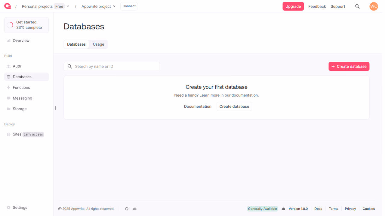Click the search icon in the database search field
385x216 pixels.
point(70,66)
